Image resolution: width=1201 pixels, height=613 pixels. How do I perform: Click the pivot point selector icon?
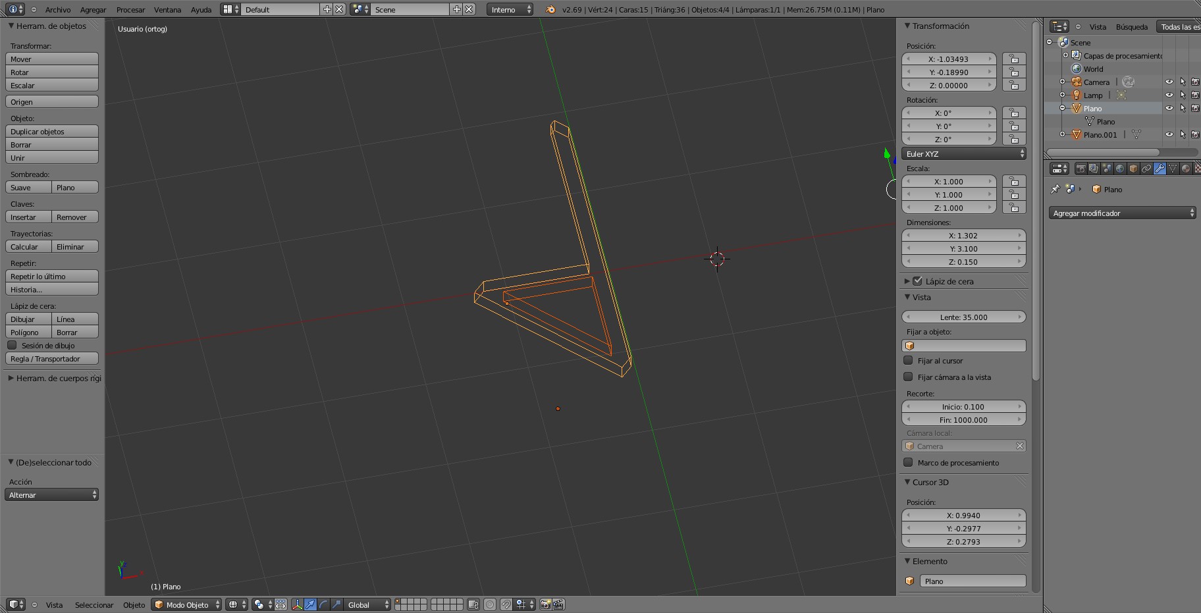[x=262, y=604]
